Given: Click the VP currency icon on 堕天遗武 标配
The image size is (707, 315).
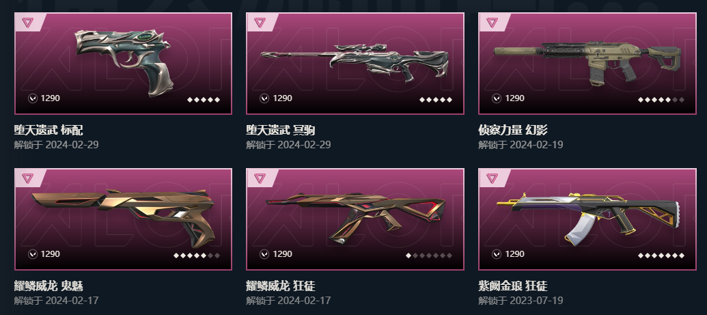Looking at the screenshot, I should coord(33,98).
